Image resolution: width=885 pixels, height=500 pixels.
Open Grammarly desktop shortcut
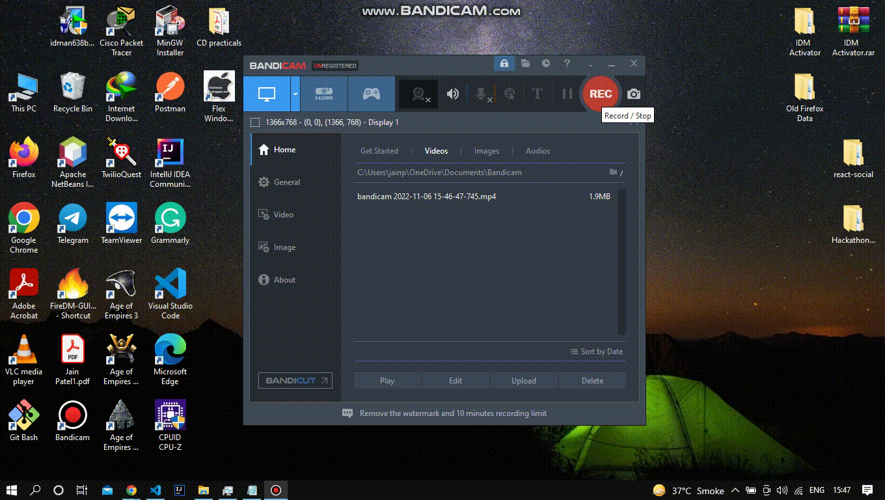click(x=170, y=224)
